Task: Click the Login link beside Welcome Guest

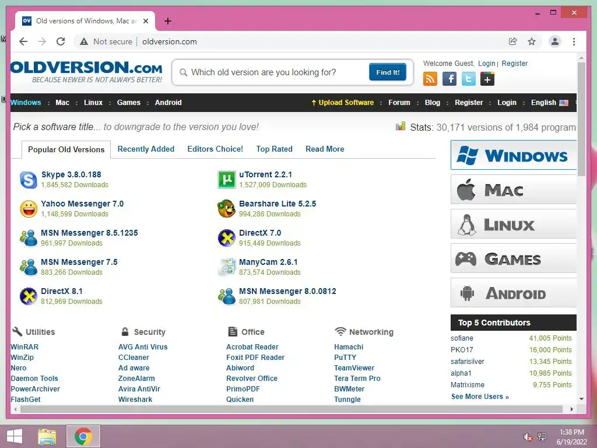Action: tap(487, 64)
